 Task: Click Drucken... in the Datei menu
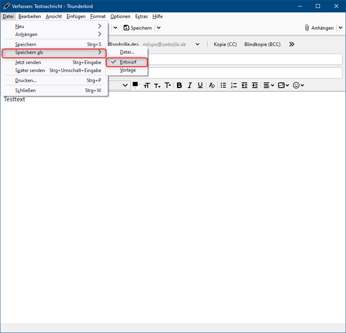pyautogui.click(x=26, y=80)
